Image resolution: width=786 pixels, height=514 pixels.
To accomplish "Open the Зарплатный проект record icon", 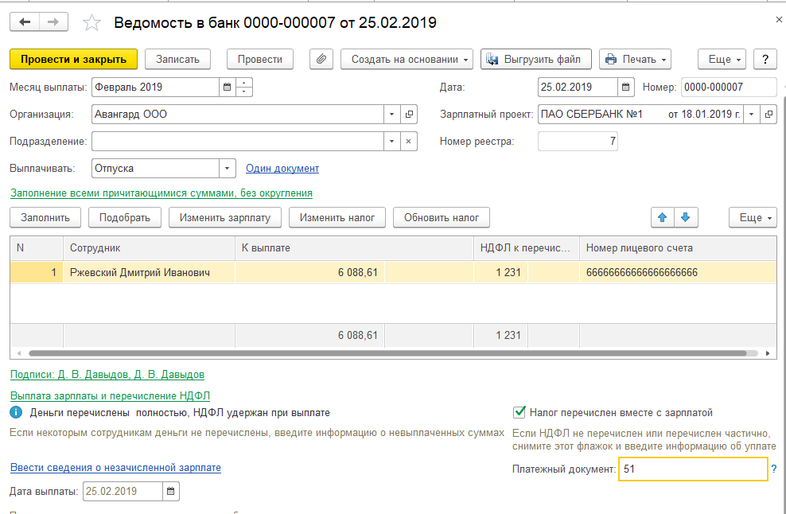I will 768,115.
